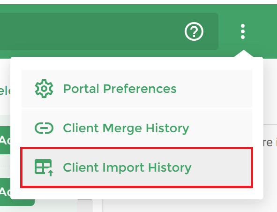Click the help question mark icon
This screenshot has height=212, width=277.
(194, 31)
